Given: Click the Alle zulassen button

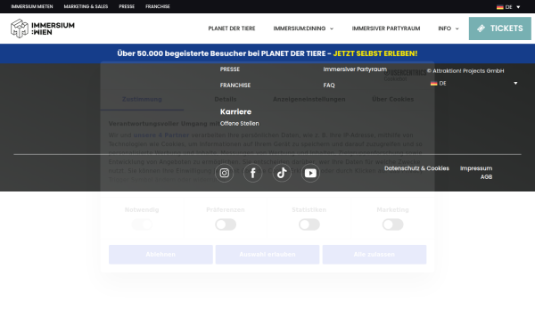Looking at the screenshot, I should click(374, 255).
